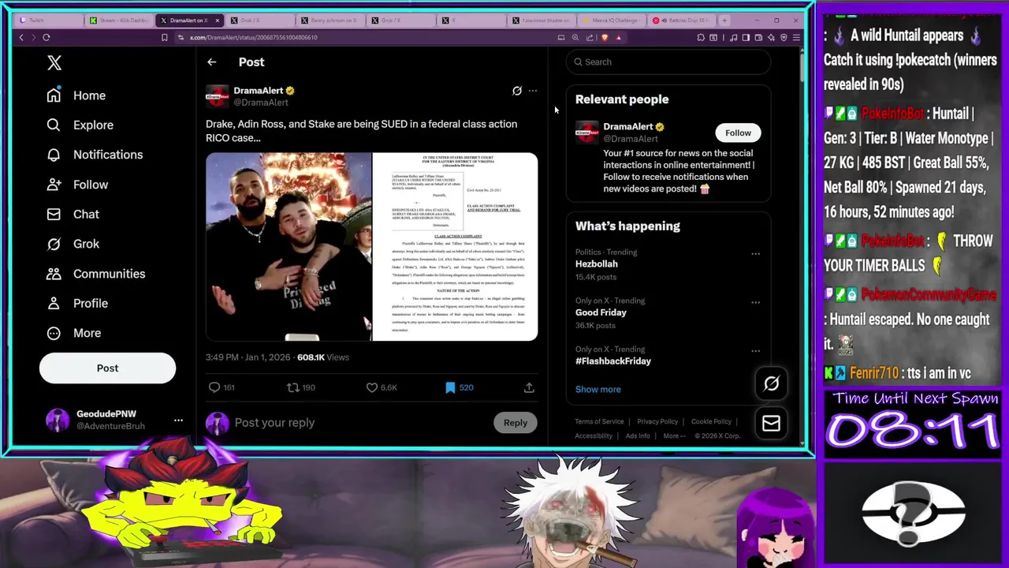
Task: Switch to the Battotai Drip tab
Action: pyautogui.click(x=683, y=21)
